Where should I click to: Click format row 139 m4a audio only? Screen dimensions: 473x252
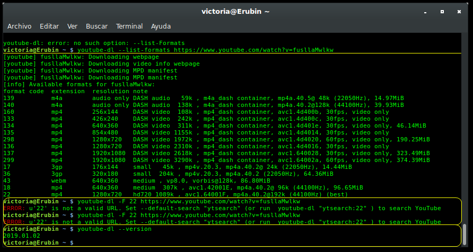204,98
